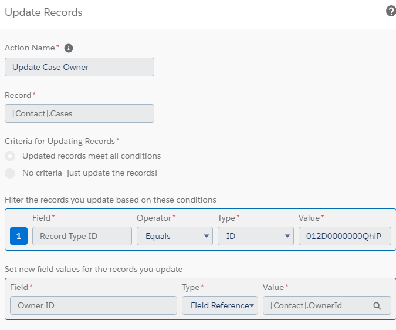396x330 pixels.
Task: Select 'Updated records meet all conditions' radio button
Action: tap(10, 156)
